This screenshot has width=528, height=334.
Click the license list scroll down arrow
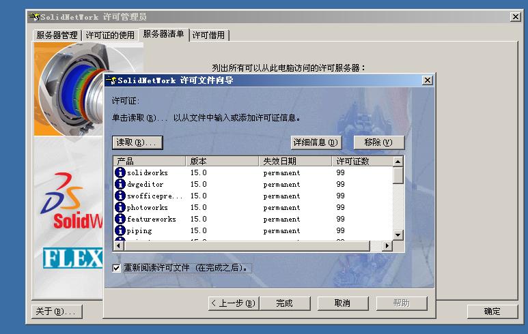click(398, 235)
